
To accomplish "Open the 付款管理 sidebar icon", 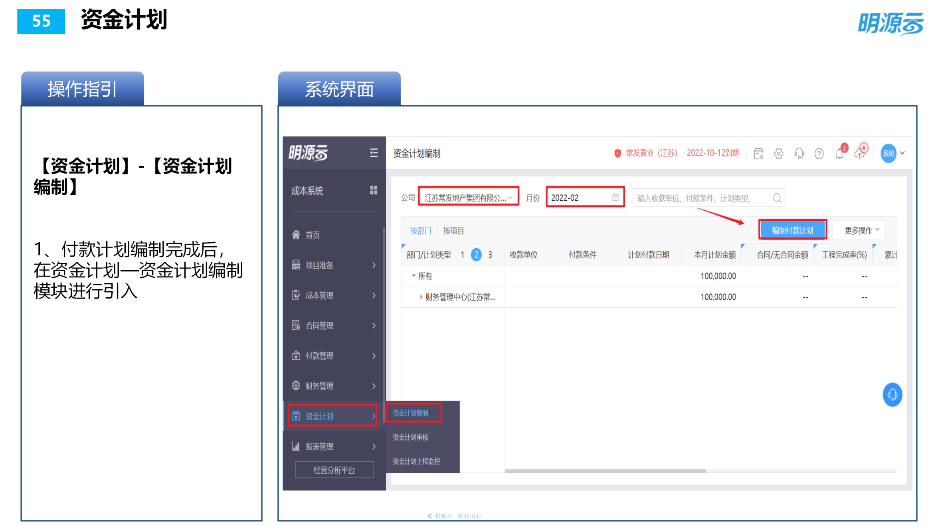I will (x=295, y=356).
